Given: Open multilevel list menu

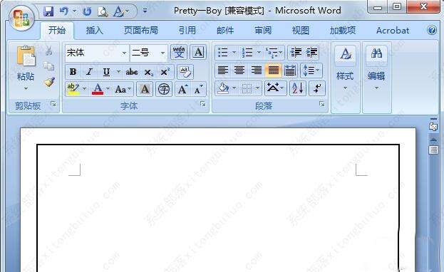Looking at the screenshot, I should pos(274,53).
